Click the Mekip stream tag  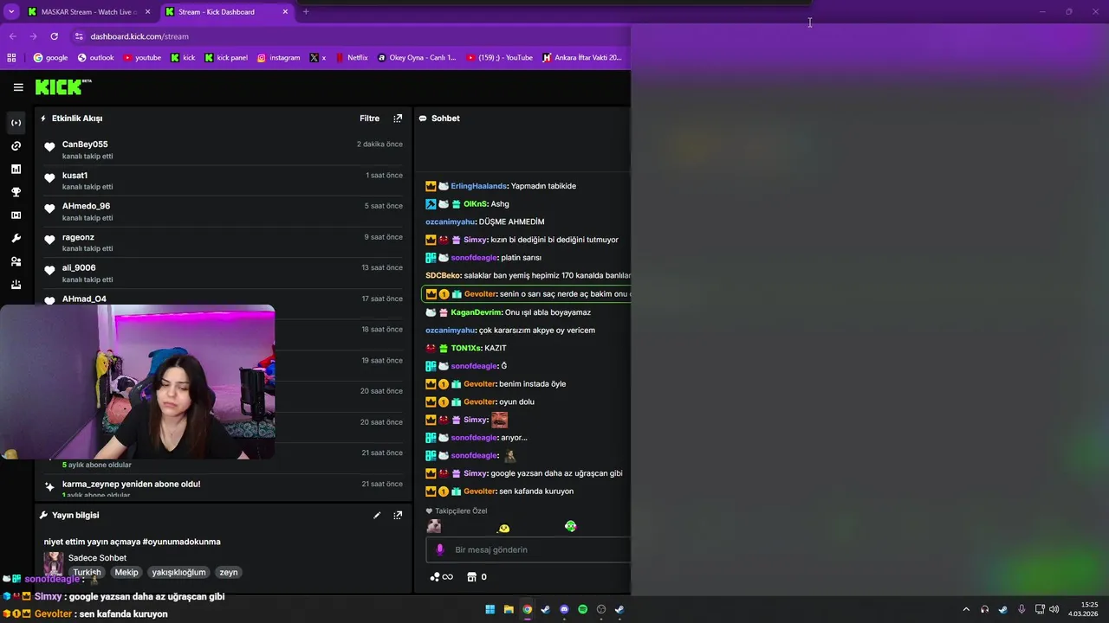[126, 572]
